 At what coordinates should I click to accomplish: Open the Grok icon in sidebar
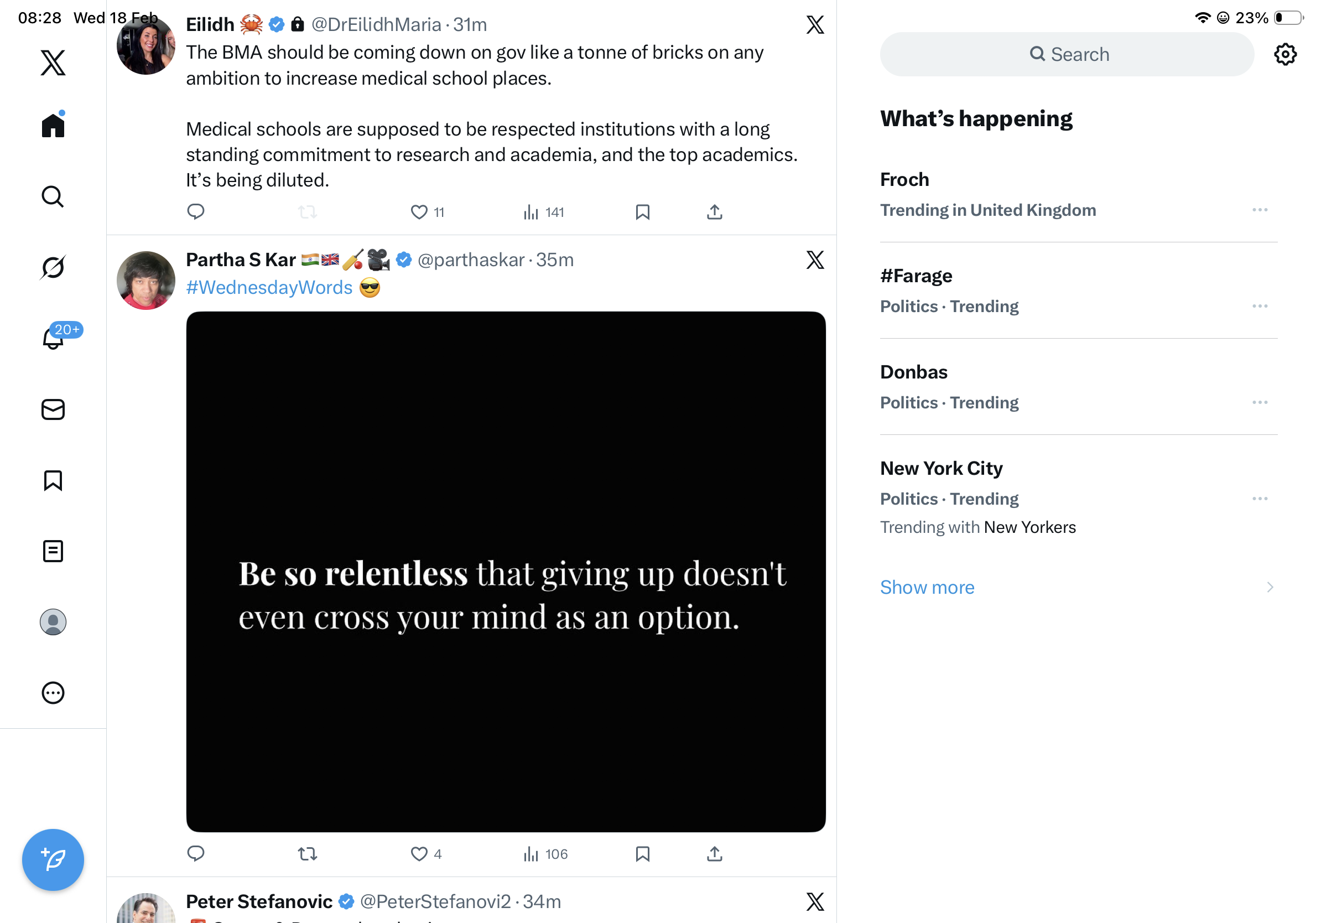pyautogui.click(x=53, y=267)
